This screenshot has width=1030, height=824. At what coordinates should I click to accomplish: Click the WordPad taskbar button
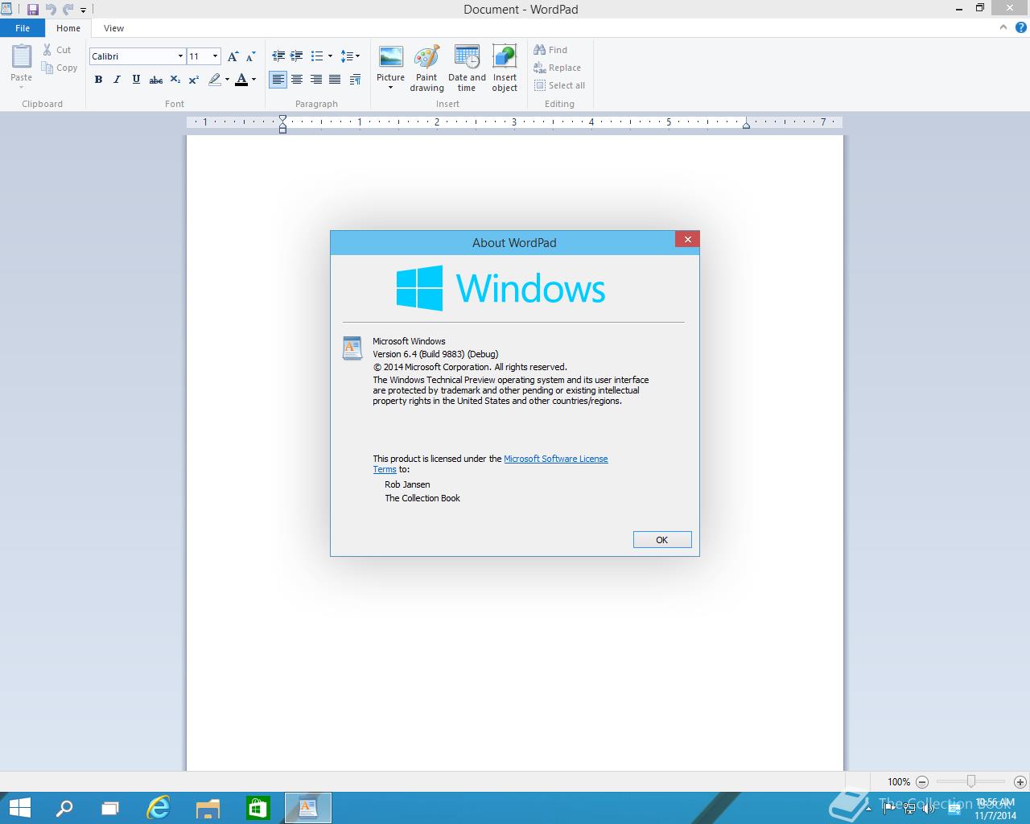coord(307,808)
